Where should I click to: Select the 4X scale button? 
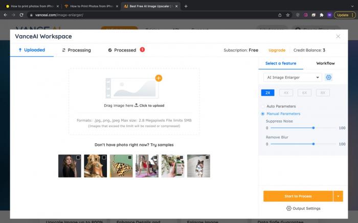pos(286,93)
